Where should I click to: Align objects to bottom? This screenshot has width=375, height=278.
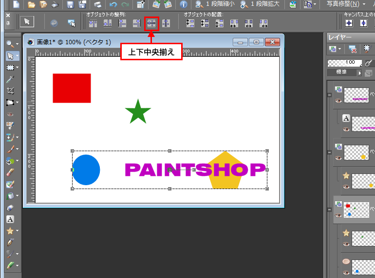point(108,23)
